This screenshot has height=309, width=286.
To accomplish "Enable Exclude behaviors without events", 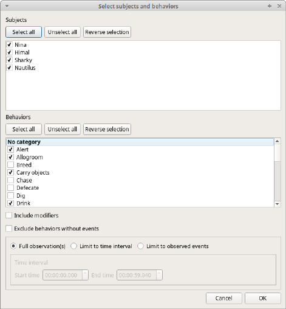I will tap(9, 229).
